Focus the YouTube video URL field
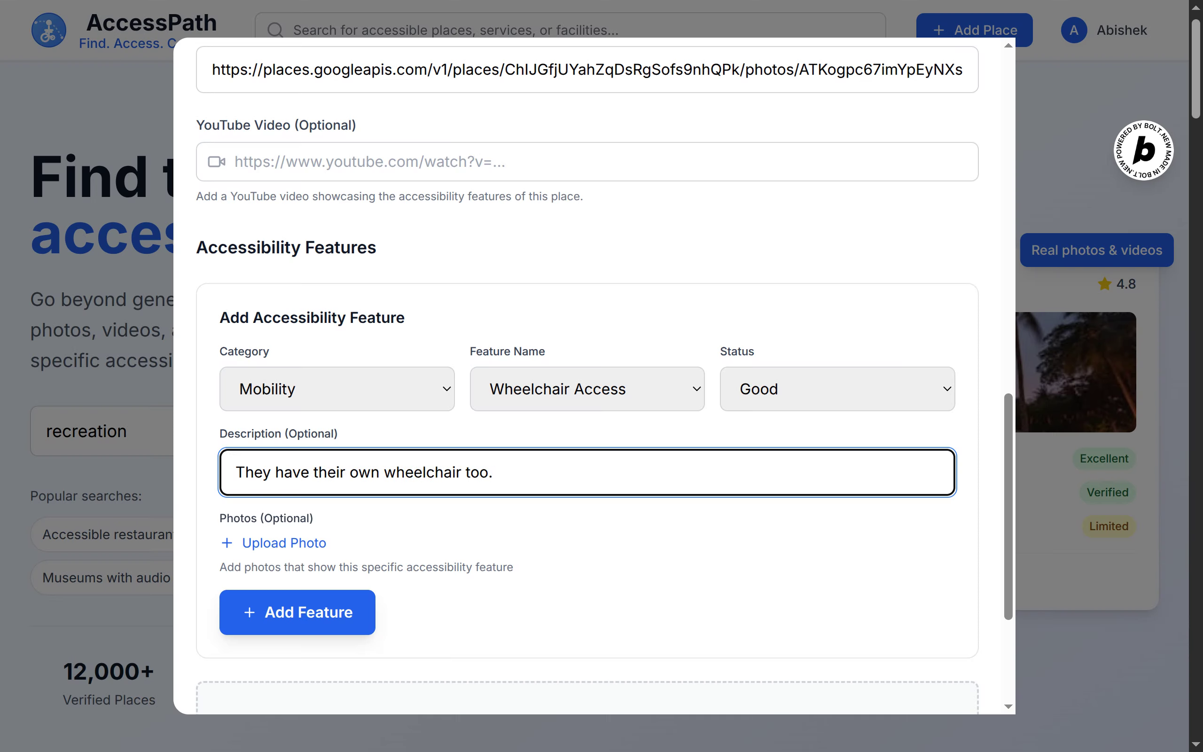The image size is (1203, 752). point(596,162)
